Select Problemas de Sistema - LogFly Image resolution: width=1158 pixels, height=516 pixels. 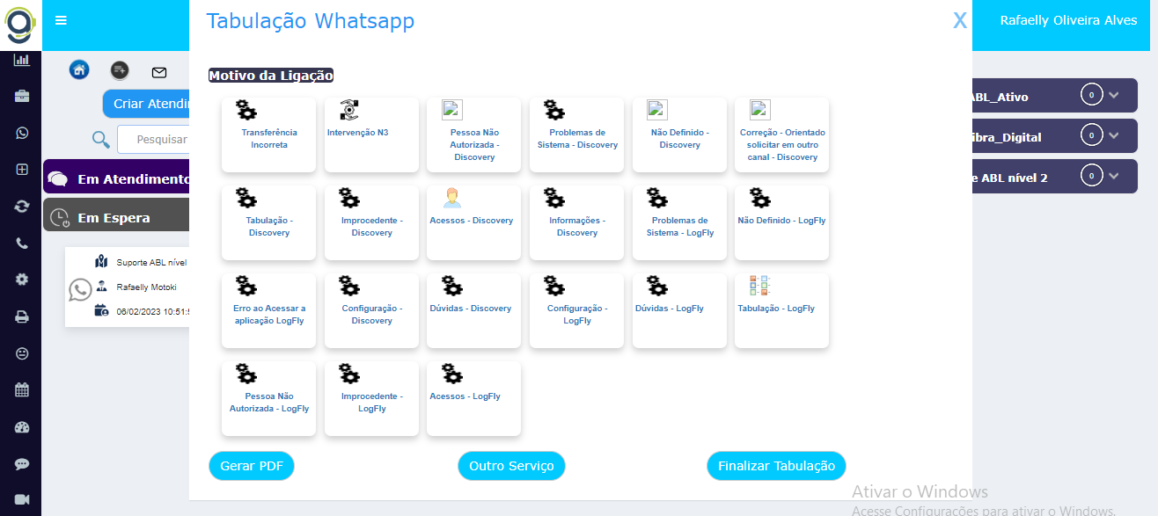679,222
